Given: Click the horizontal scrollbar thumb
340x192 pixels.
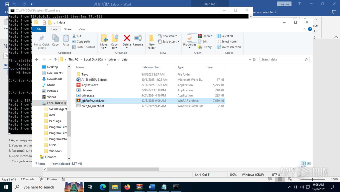Looking at the screenshot, I should [103, 169].
